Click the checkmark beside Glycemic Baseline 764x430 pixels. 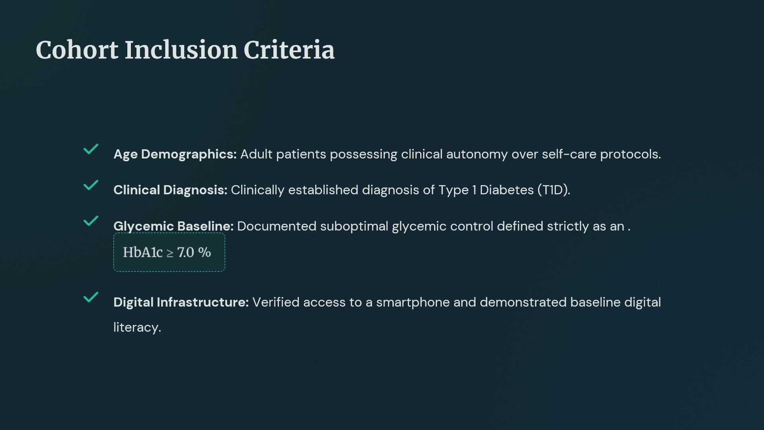click(91, 221)
